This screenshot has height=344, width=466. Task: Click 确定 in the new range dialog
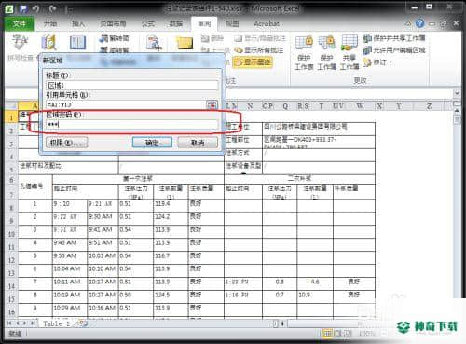click(x=152, y=143)
